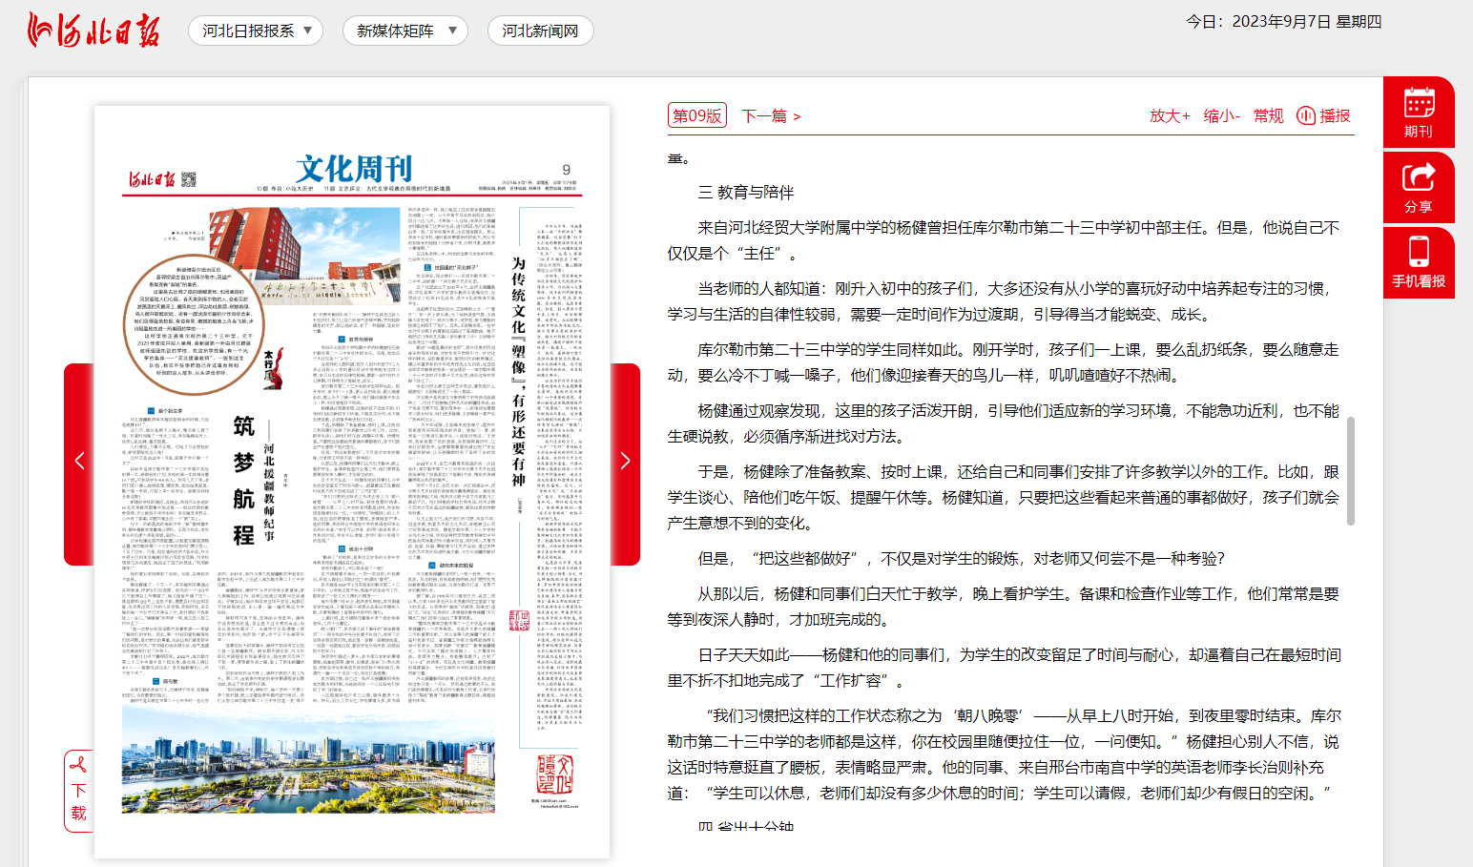Image resolution: width=1473 pixels, height=867 pixels.
Task: Click the city skyline photo on the page
Action: click(308, 761)
